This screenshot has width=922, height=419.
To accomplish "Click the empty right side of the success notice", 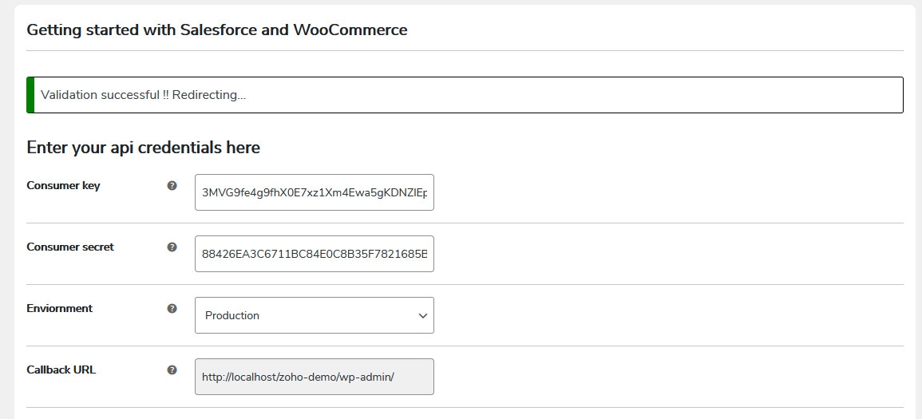I will 639,95.
